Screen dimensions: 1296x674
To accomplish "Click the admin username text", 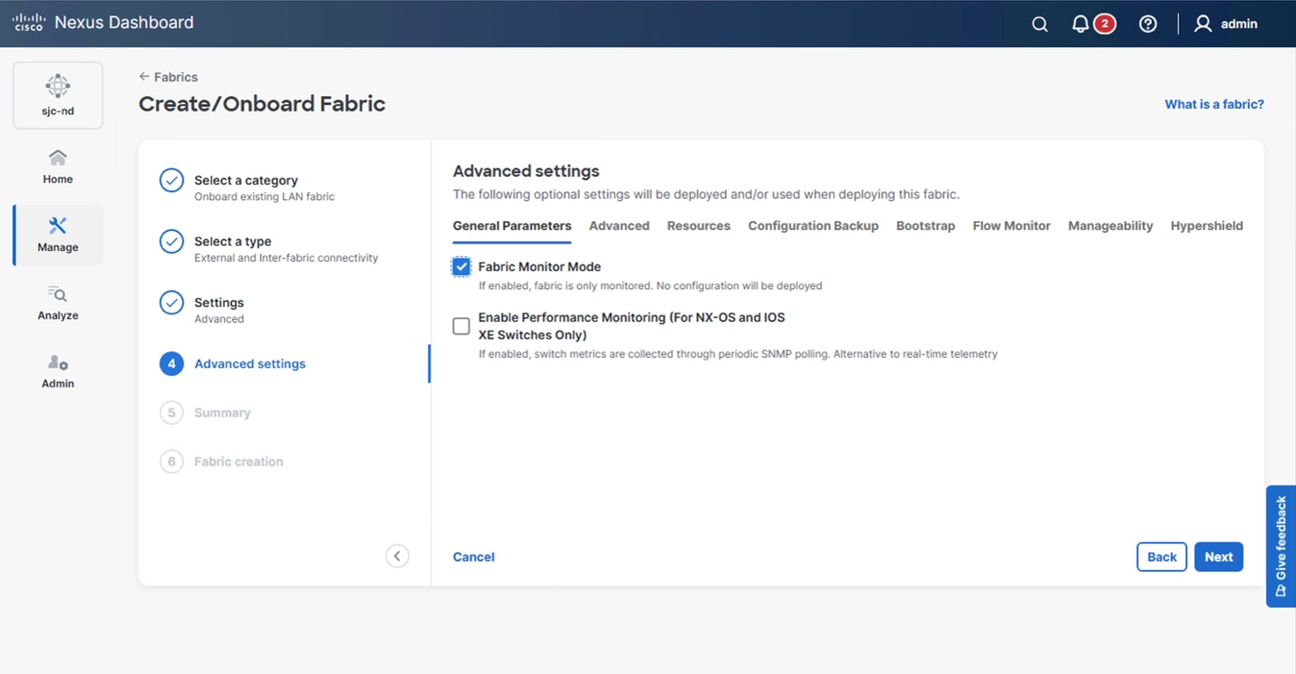I will [x=1239, y=24].
